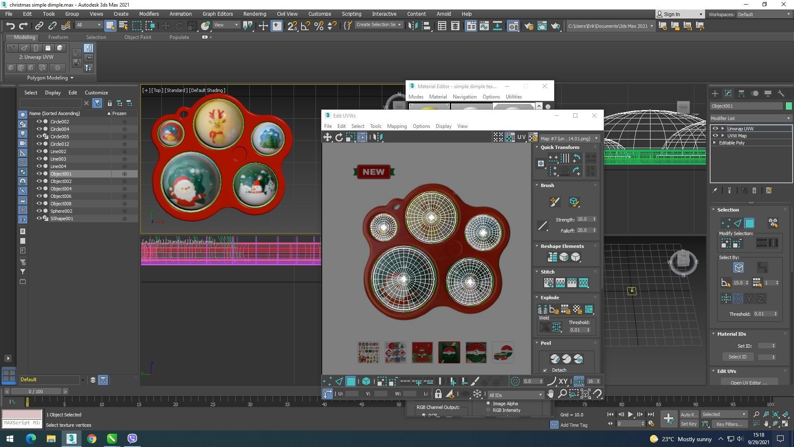Image resolution: width=794 pixels, height=447 pixels.
Task: Select the Freeform Move tool in Edit UVWs
Action: tap(362, 137)
